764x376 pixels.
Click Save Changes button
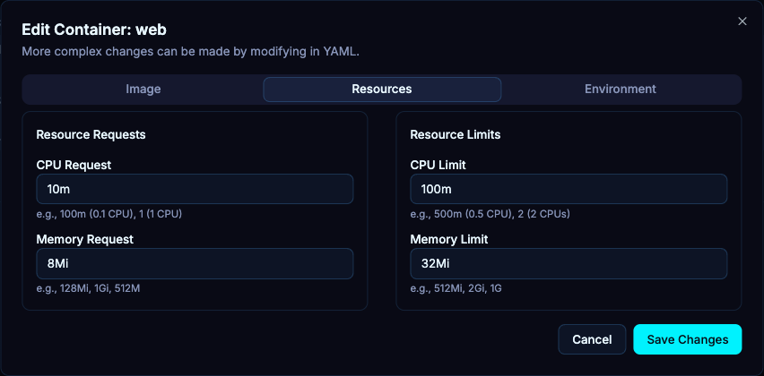pyautogui.click(x=688, y=339)
